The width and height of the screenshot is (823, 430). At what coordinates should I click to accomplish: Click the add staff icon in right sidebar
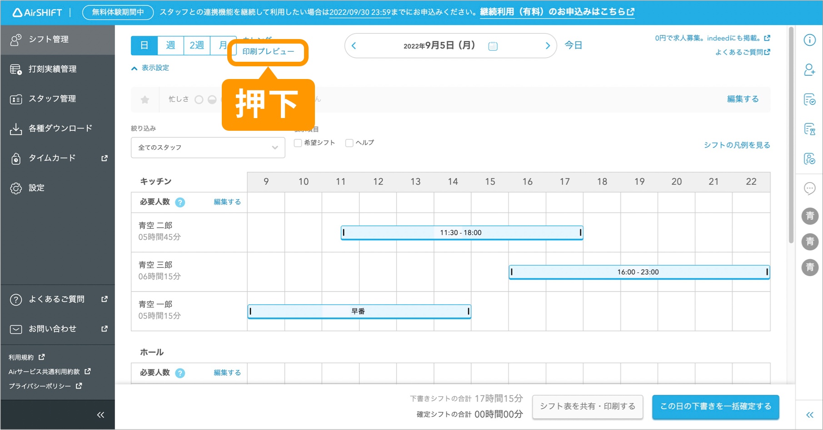(x=809, y=70)
